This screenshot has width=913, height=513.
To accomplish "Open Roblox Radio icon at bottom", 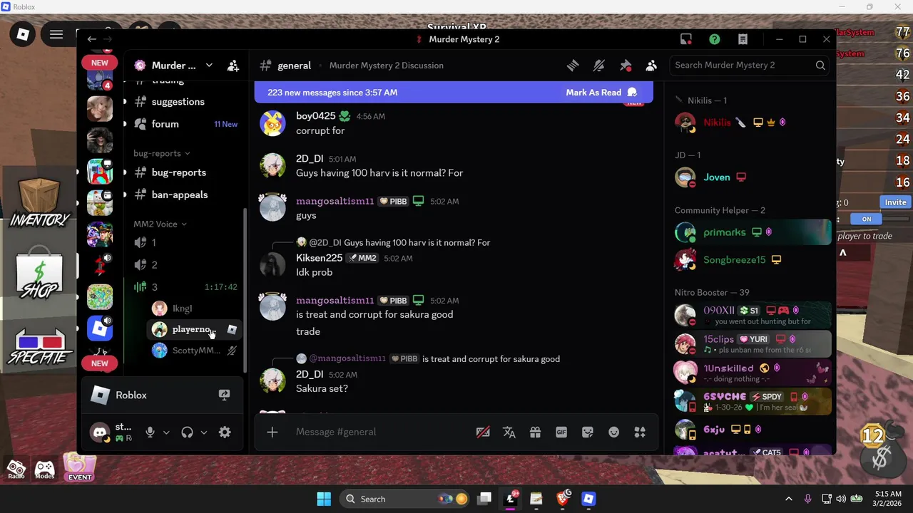I will coord(16,470).
